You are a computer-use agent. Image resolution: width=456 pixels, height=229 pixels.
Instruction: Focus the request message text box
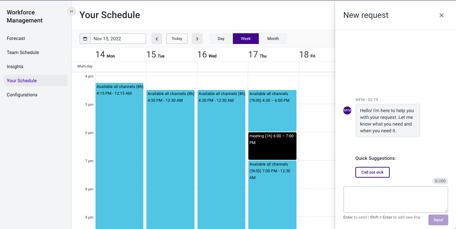(396, 199)
